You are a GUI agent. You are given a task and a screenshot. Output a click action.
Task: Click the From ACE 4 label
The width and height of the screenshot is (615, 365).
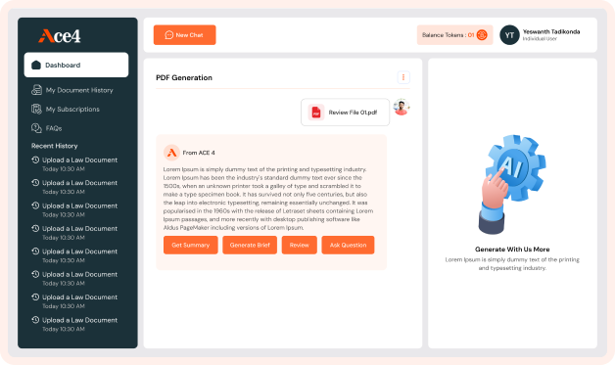coord(199,153)
